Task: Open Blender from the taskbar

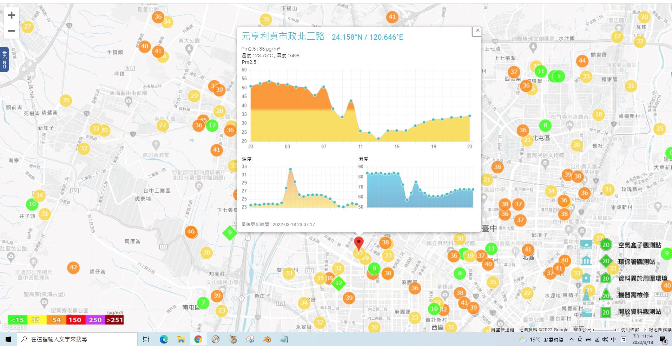Action: coord(267,339)
